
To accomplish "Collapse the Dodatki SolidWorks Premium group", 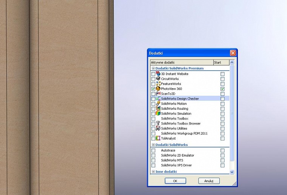I will pos(153,68).
